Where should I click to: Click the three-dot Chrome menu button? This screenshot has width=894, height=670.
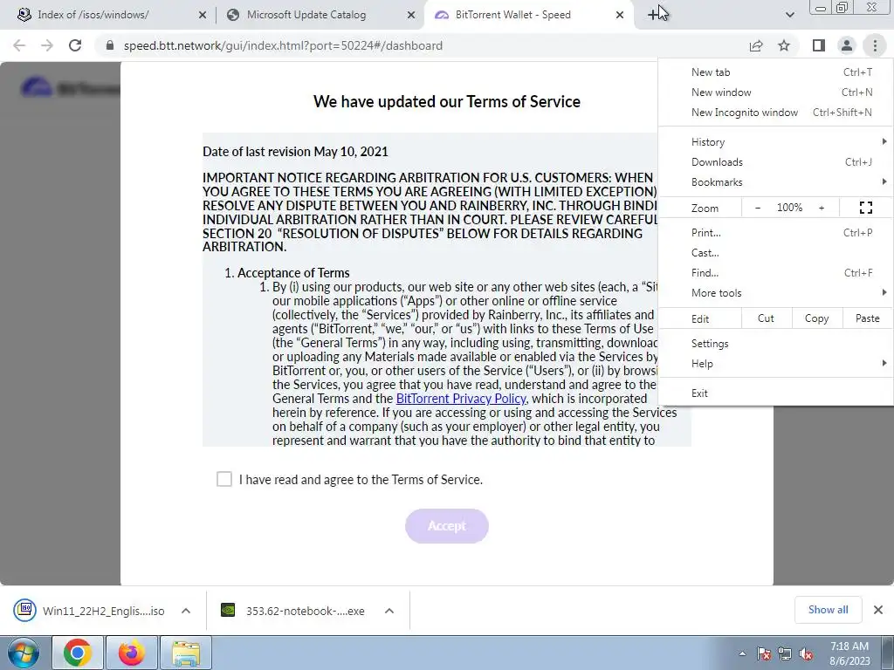click(x=875, y=45)
